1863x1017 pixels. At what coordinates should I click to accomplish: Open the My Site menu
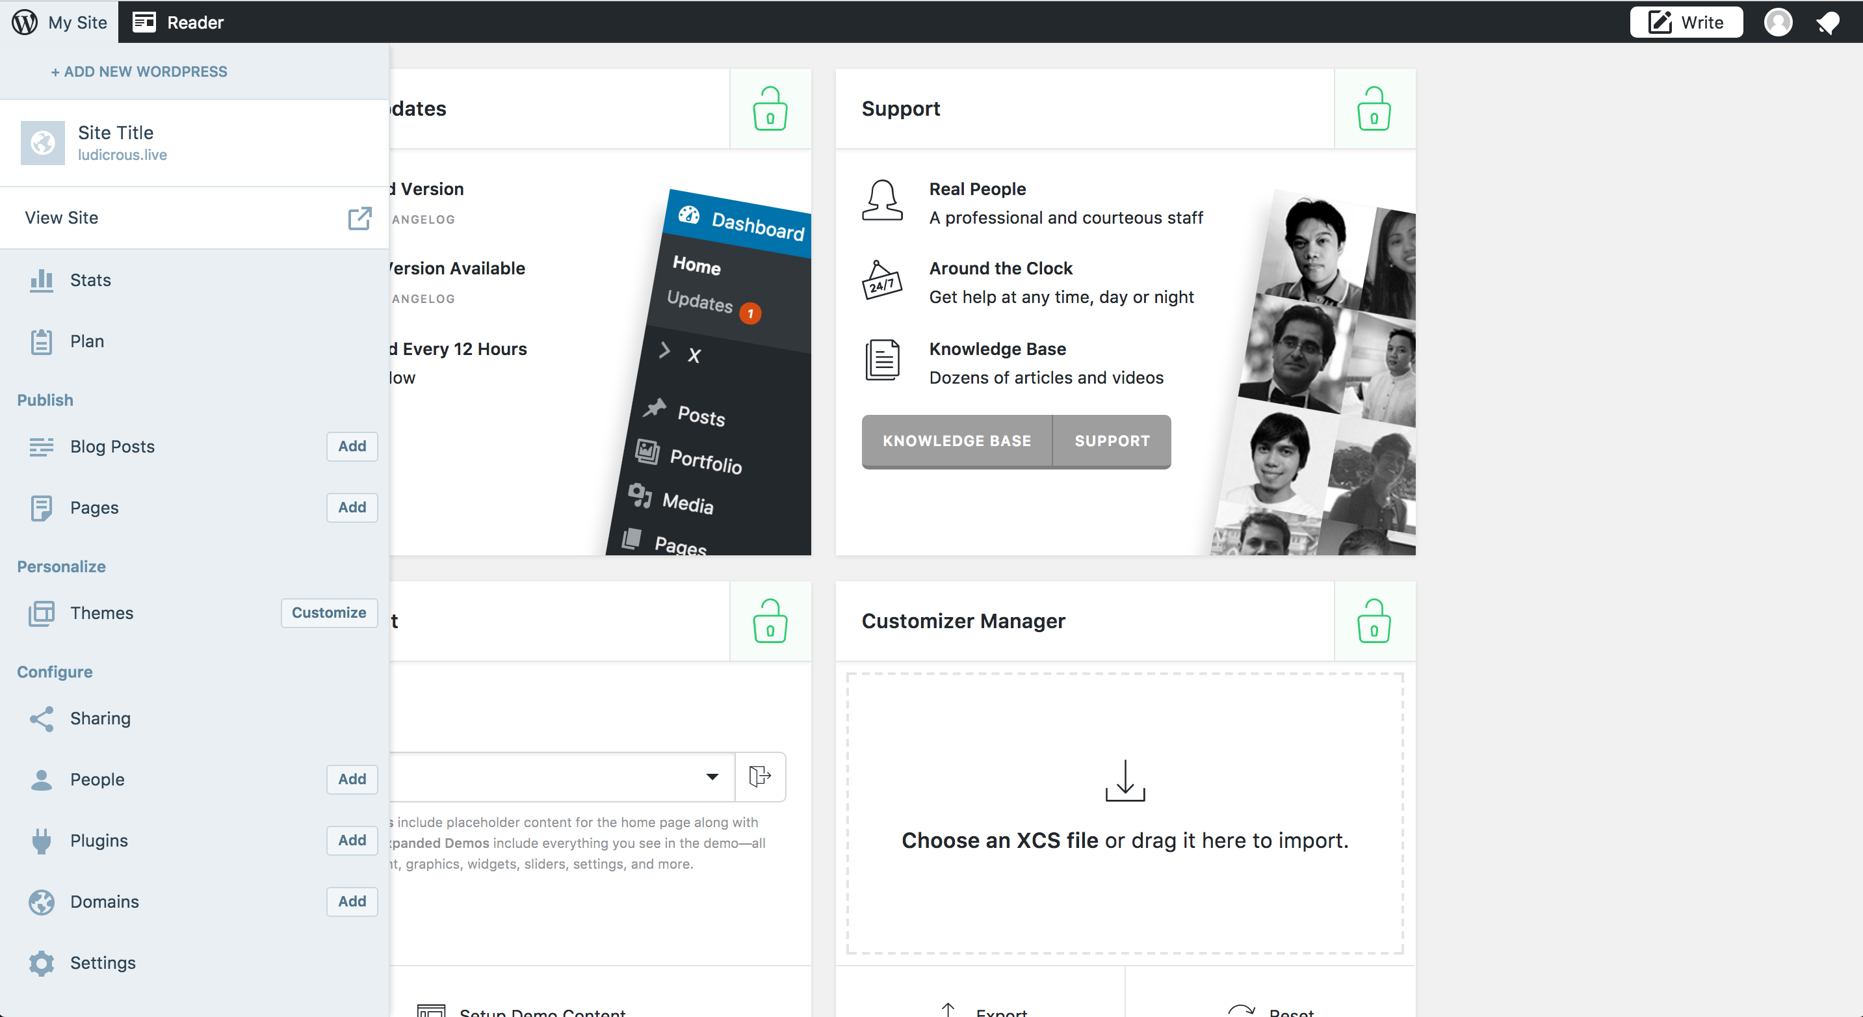(x=77, y=21)
